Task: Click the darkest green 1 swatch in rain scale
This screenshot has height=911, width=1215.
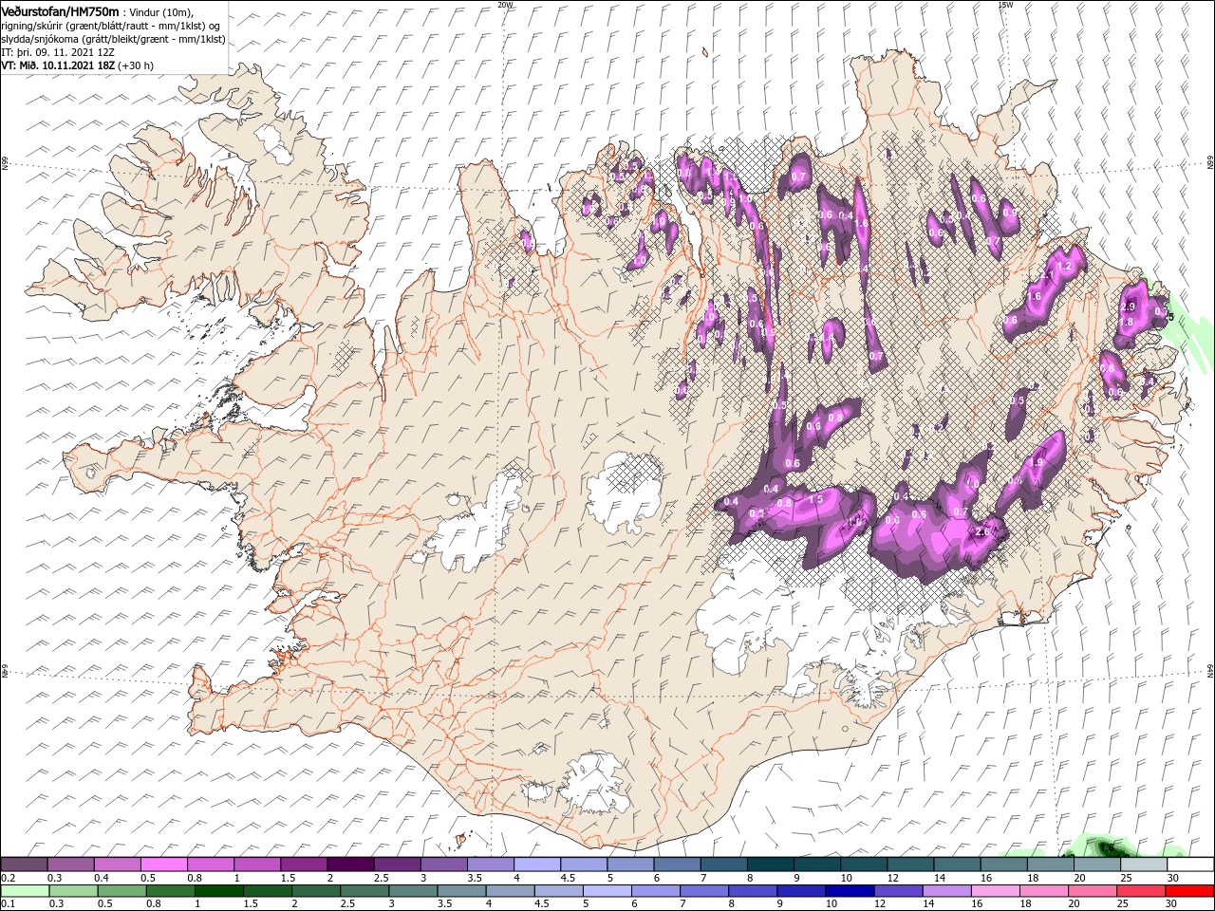Action: [219, 891]
